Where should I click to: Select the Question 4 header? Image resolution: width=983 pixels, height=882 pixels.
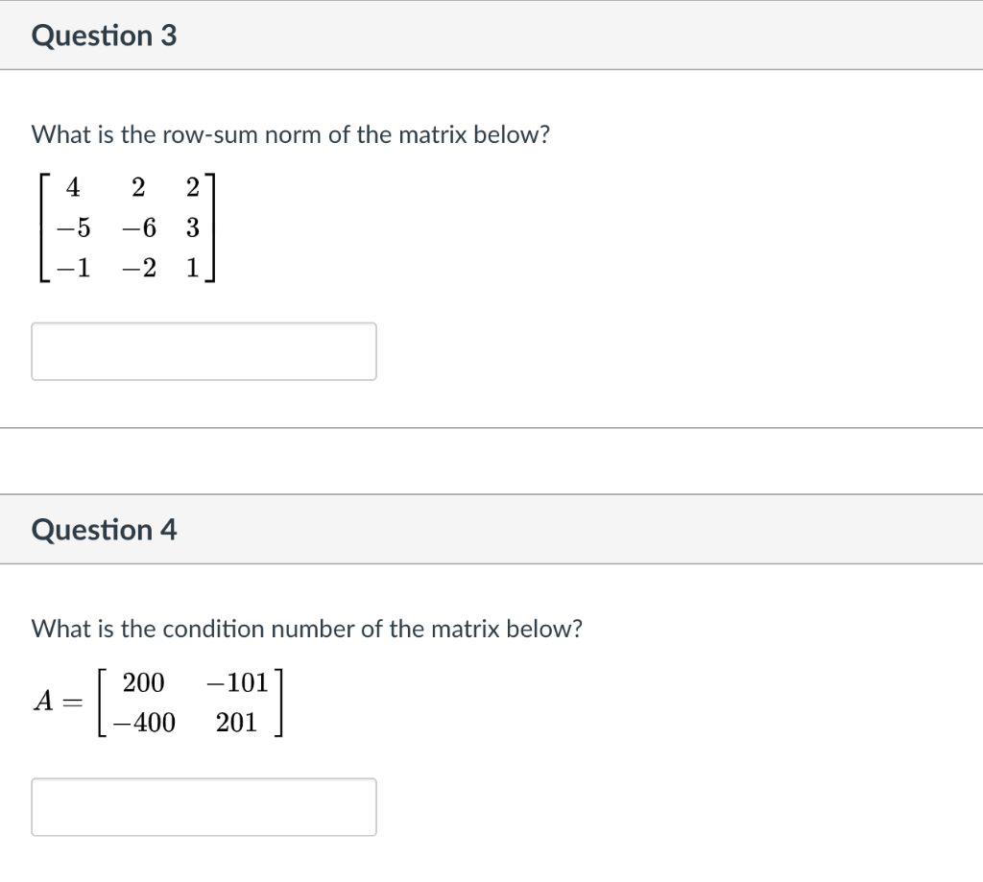(105, 529)
